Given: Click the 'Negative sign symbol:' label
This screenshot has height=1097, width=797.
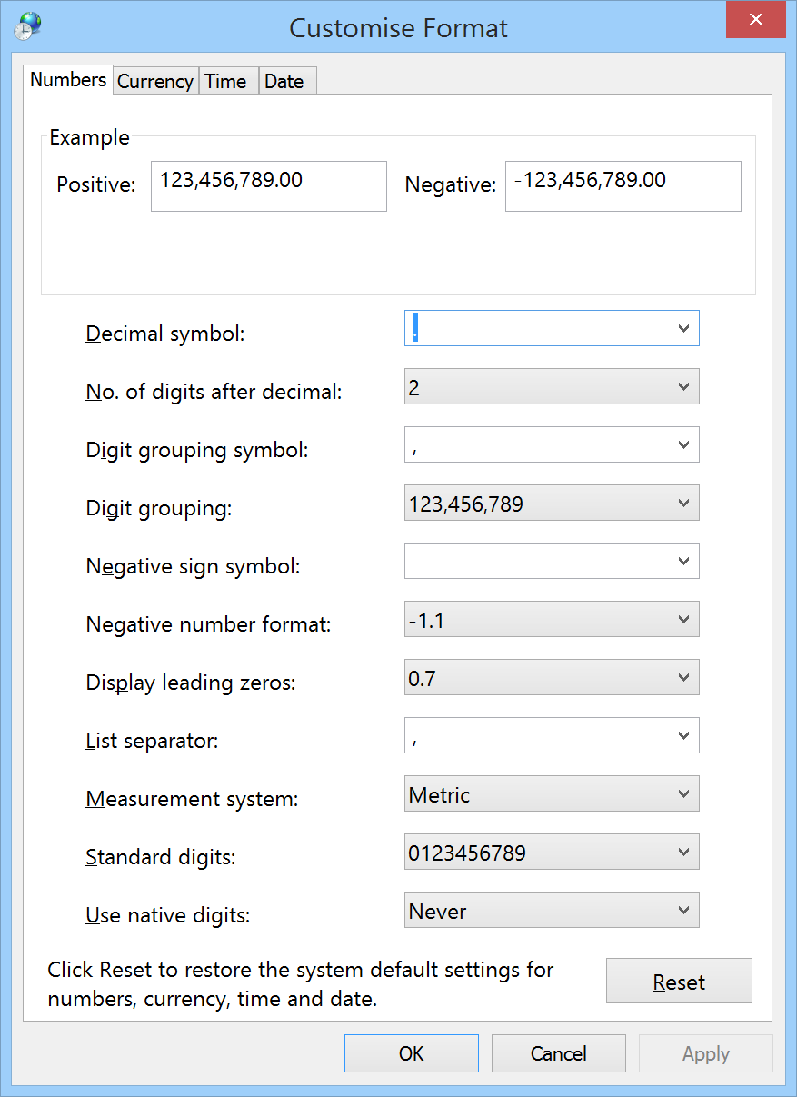Looking at the screenshot, I should pos(193,566).
